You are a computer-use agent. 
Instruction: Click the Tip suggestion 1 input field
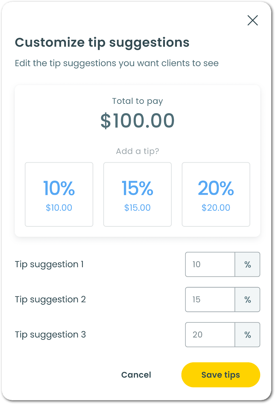(x=210, y=264)
